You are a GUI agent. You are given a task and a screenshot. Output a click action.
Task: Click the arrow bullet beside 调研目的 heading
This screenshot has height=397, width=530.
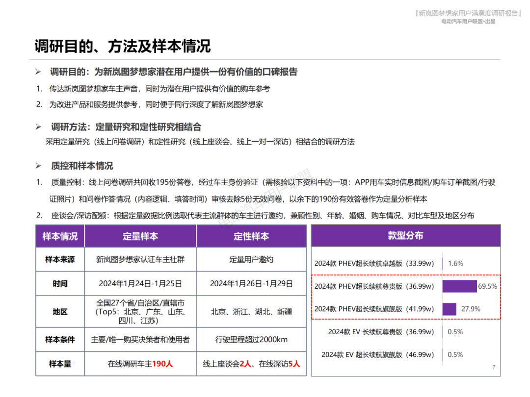click(38, 72)
